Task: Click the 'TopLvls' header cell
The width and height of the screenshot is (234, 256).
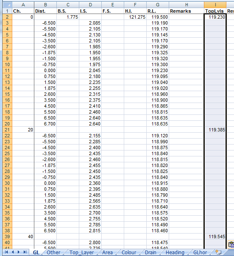Action: (x=215, y=11)
